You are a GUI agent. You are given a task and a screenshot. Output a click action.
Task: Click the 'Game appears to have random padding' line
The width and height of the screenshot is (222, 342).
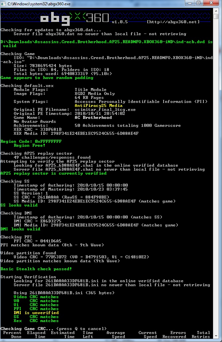(x=47, y=78)
